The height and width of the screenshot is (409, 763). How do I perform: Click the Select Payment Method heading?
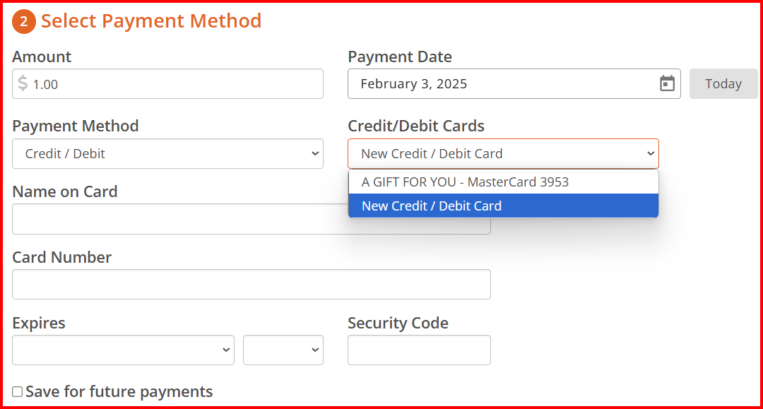point(151,21)
